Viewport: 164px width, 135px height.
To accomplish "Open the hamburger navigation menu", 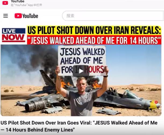I will (x=6, y=16).
